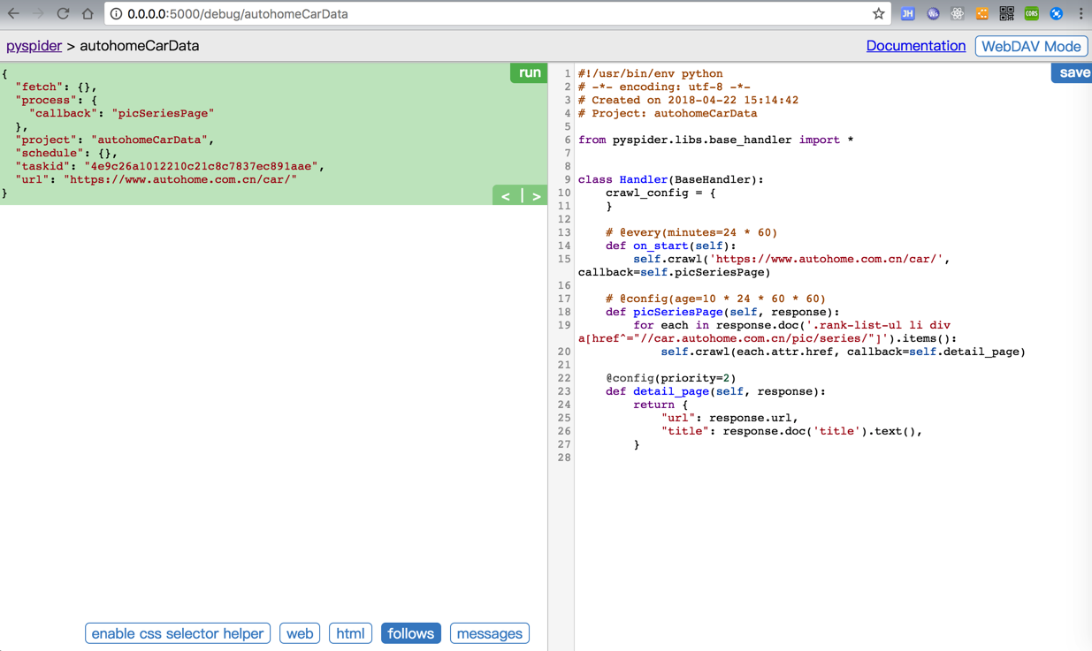This screenshot has width=1092, height=651.
Task: Click the "project": "autohomeCarData" line
Action: click(114, 140)
